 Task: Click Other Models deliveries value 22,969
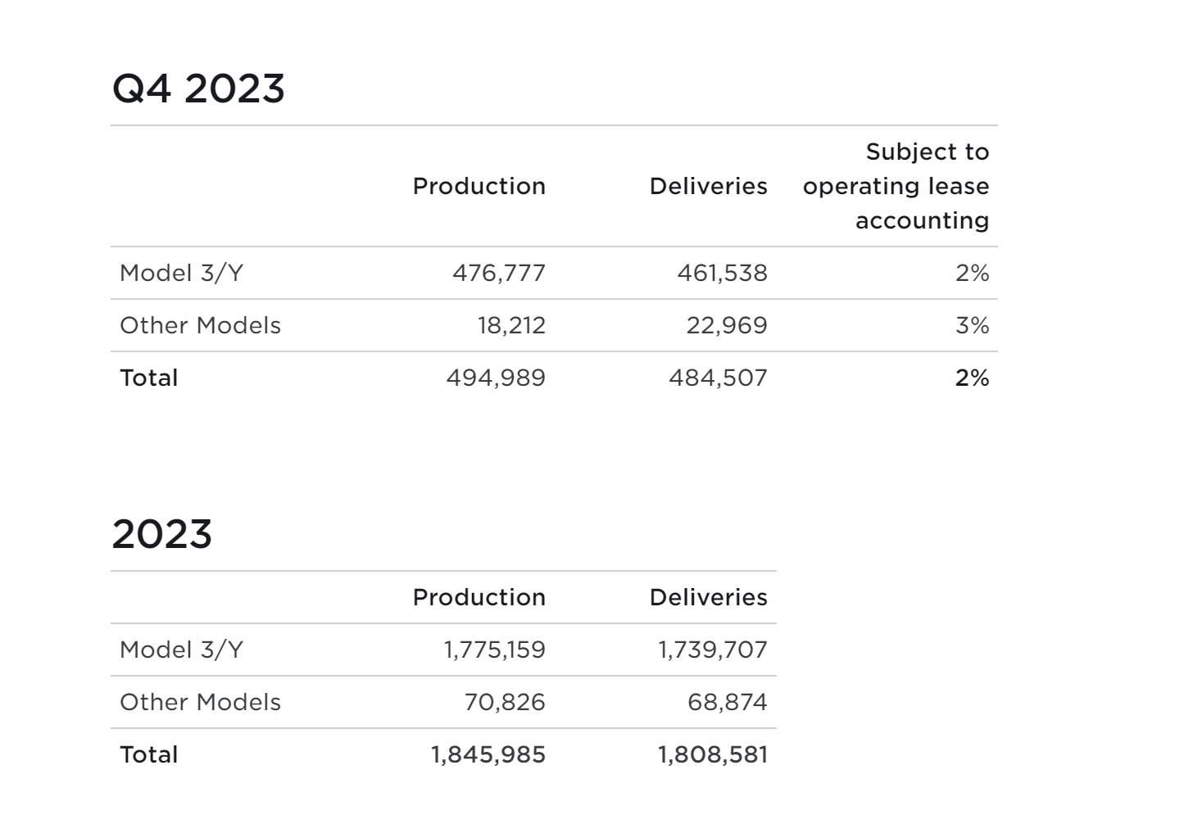pos(726,325)
